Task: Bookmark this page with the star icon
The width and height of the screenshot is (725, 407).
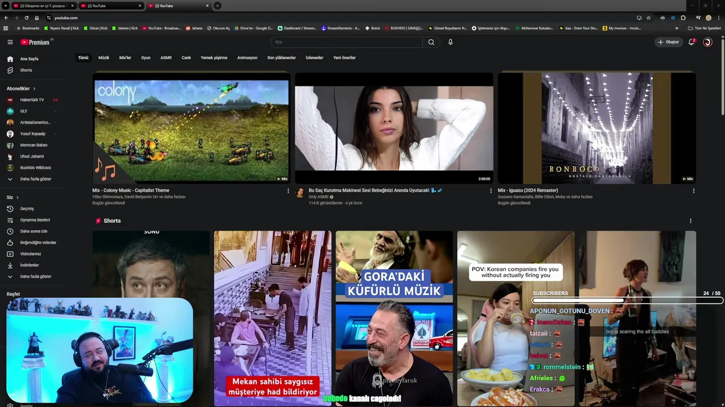Action: click(649, 18)
